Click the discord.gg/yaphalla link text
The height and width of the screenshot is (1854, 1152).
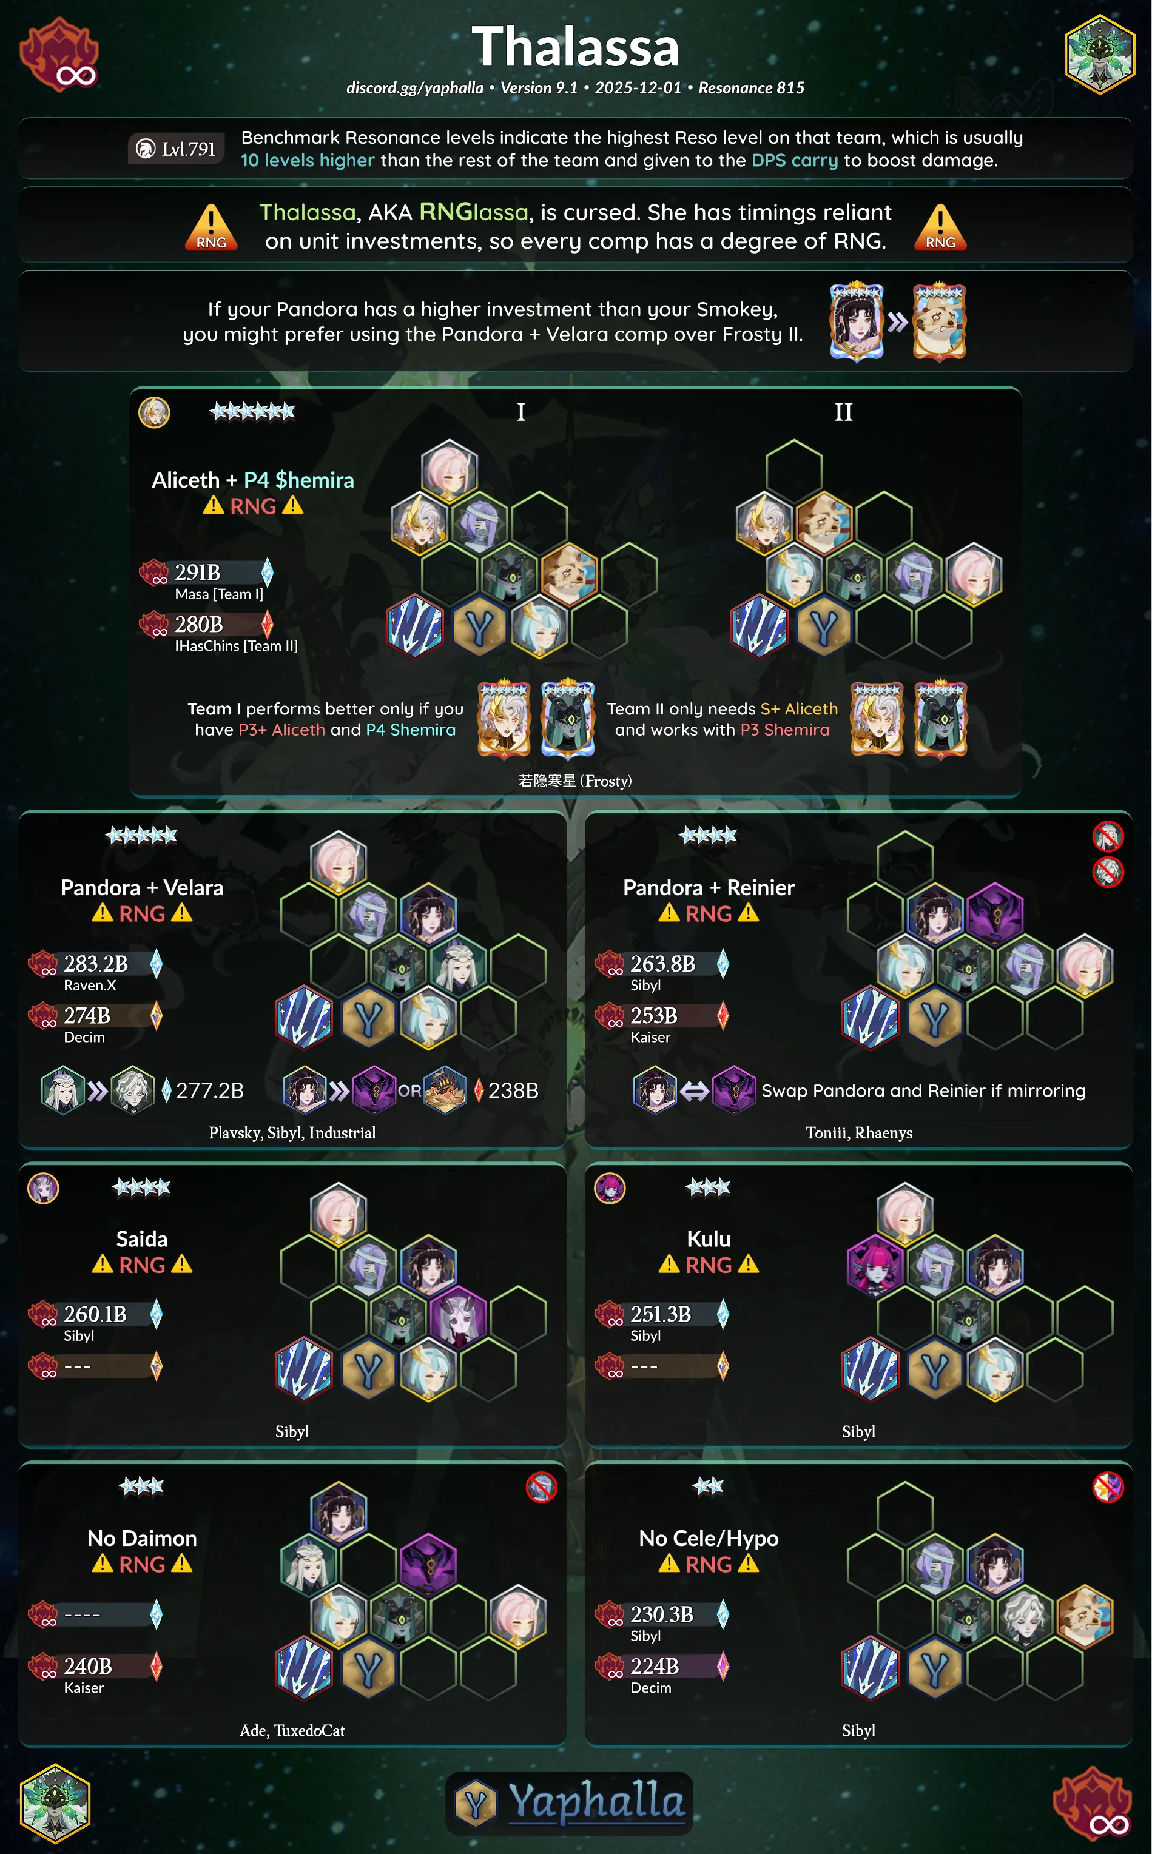click(x=414, y=89)
